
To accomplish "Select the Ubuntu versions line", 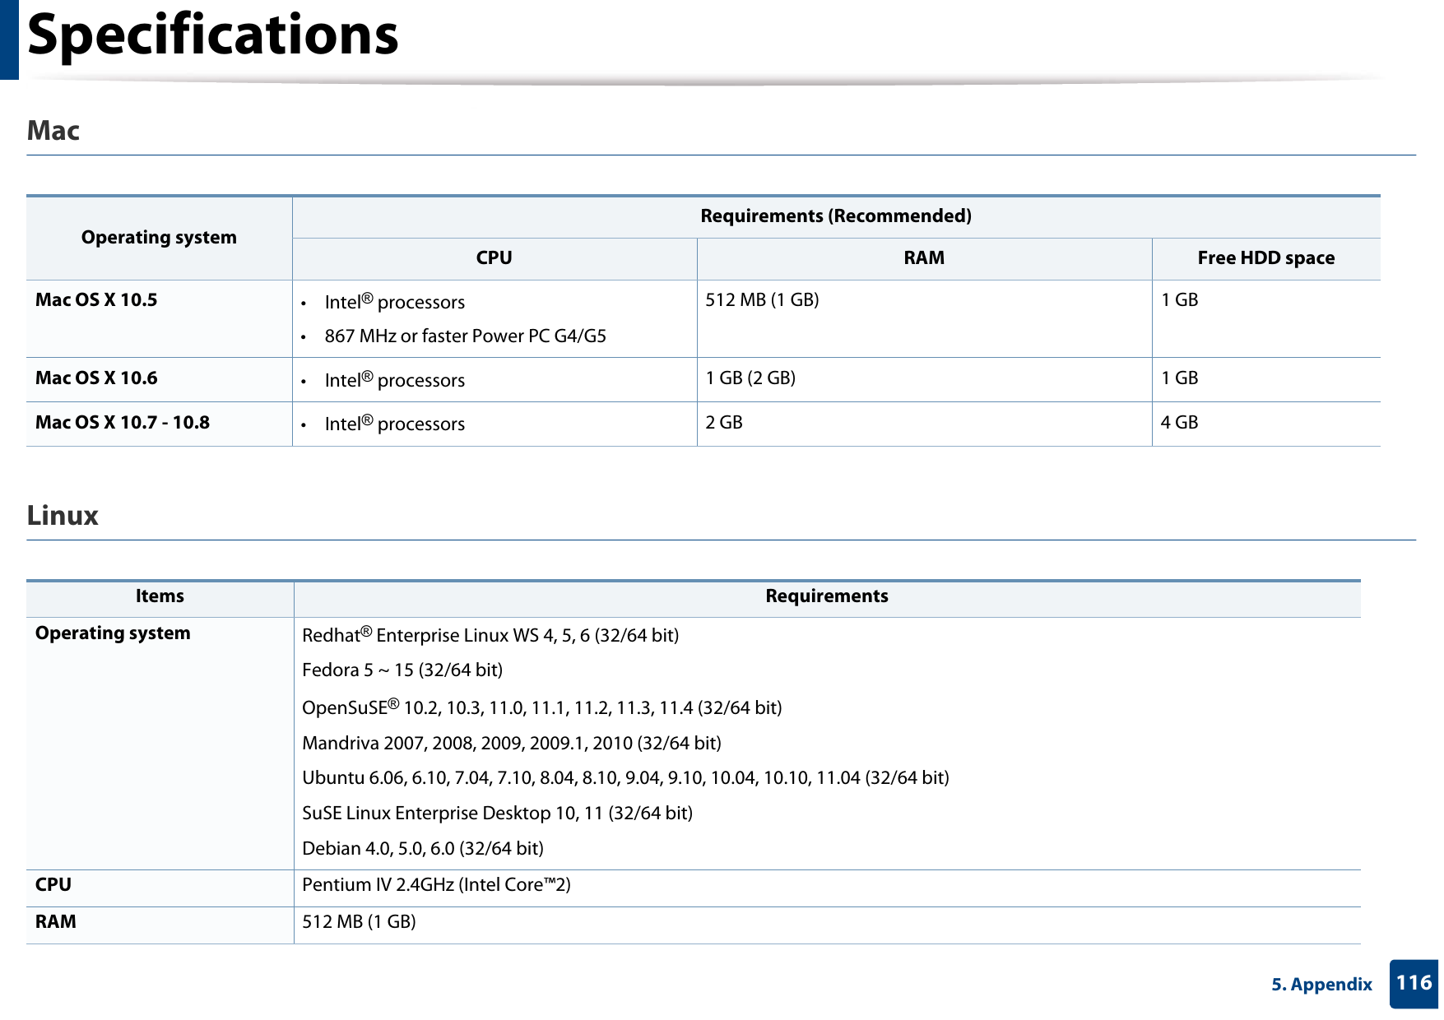I will (625, 777).
